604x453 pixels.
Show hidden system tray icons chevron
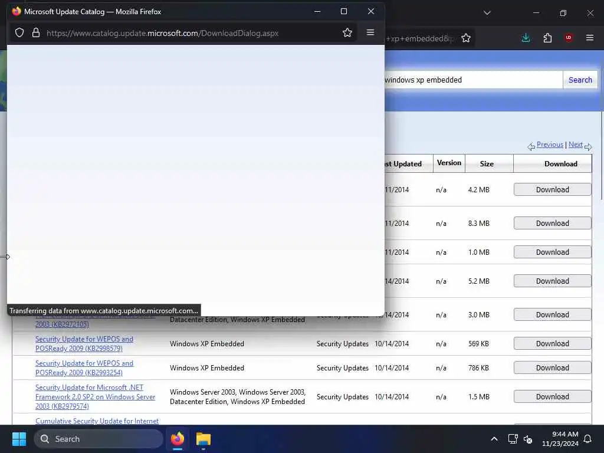(x=494, y=439)
